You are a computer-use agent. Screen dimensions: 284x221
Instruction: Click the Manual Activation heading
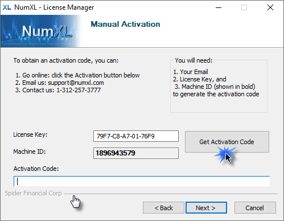coord(125,24)
